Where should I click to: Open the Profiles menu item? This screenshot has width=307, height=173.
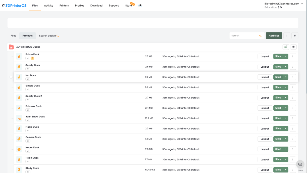click(x=79, y=6)
